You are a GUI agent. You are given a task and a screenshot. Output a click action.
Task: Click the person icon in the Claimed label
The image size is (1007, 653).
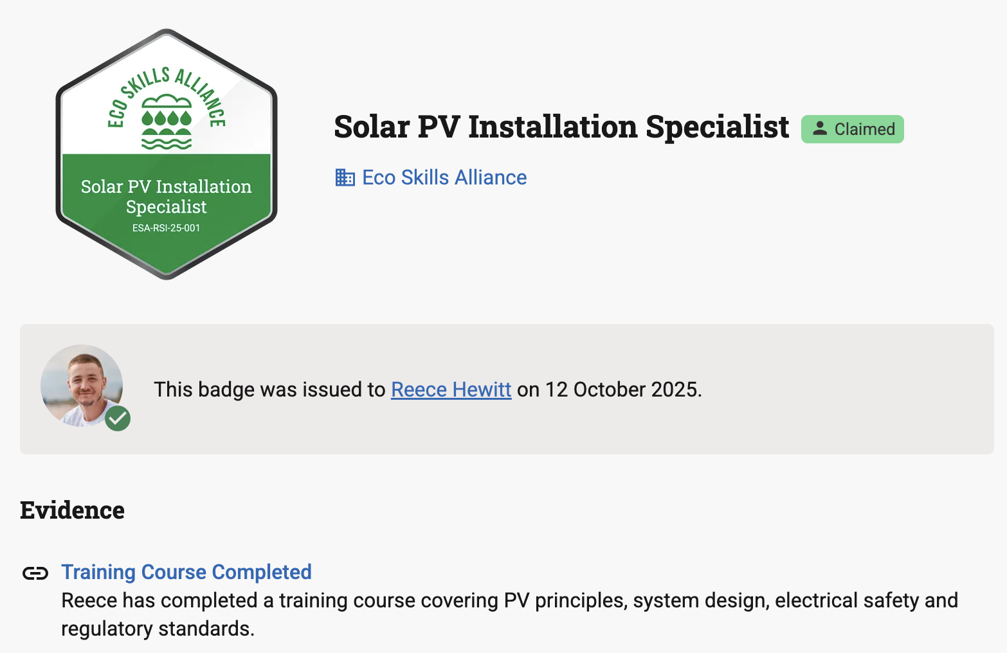819,129
